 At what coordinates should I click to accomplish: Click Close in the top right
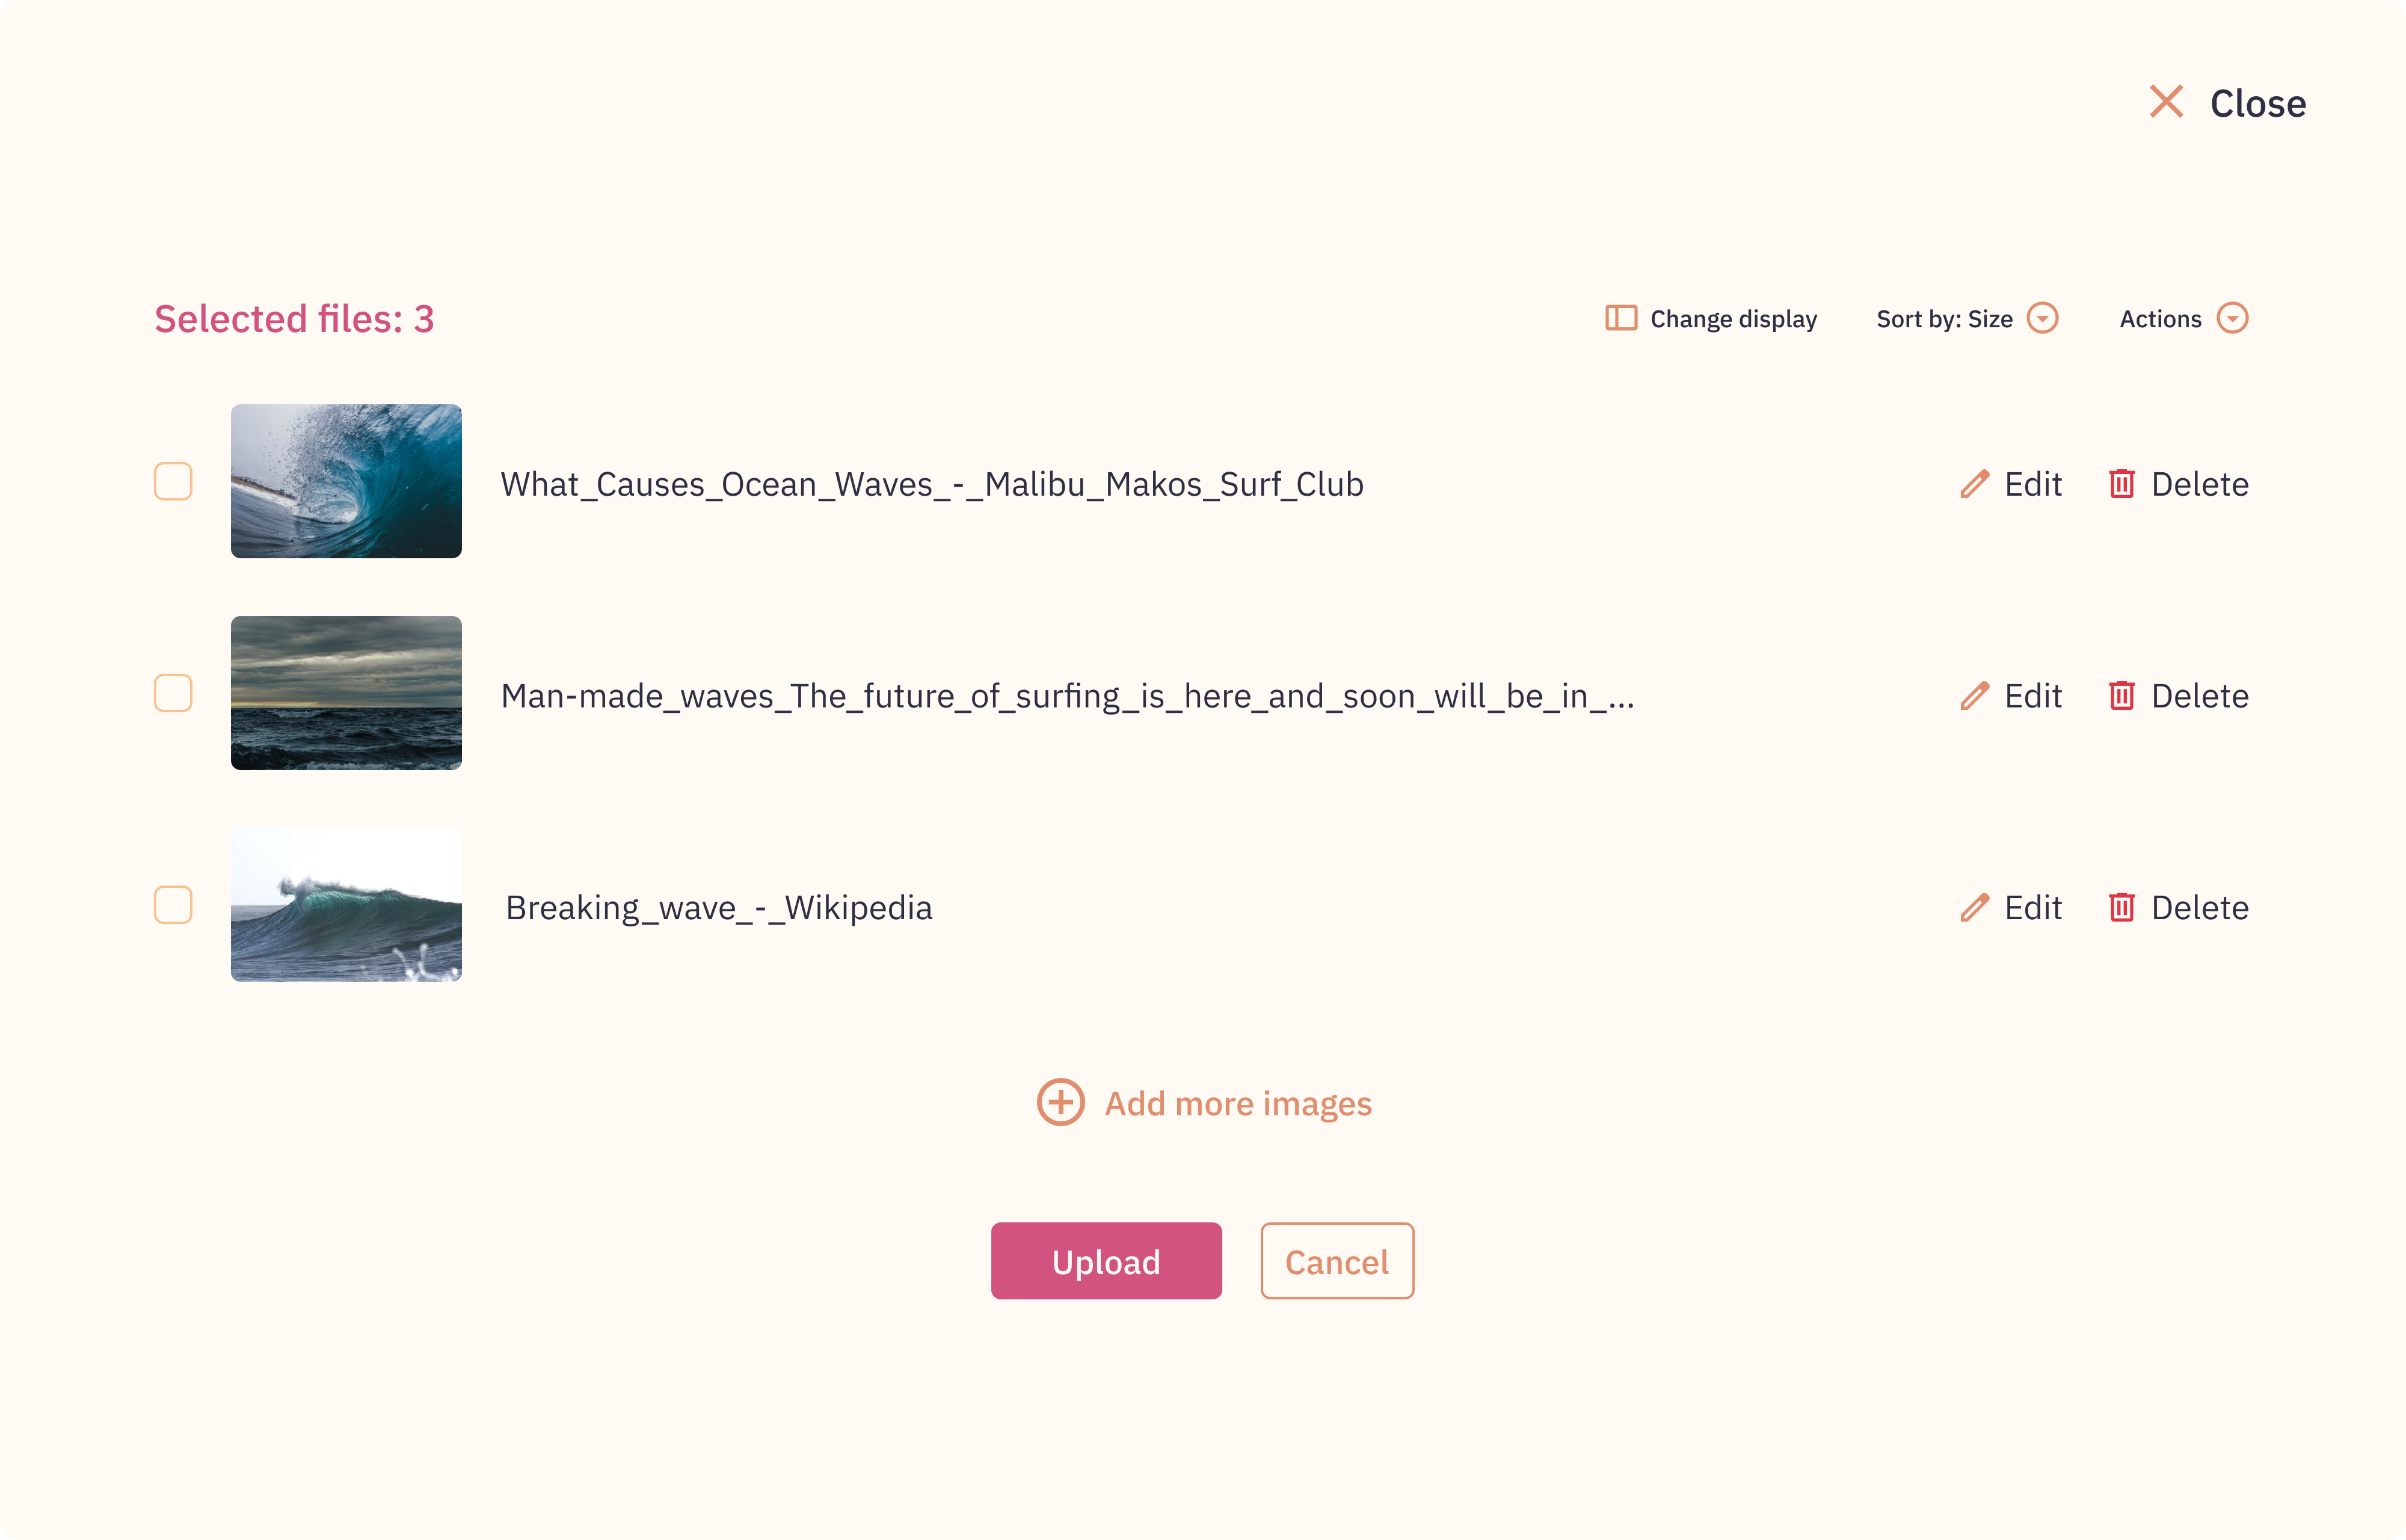pyautogui.click(x=2258, y=102)
